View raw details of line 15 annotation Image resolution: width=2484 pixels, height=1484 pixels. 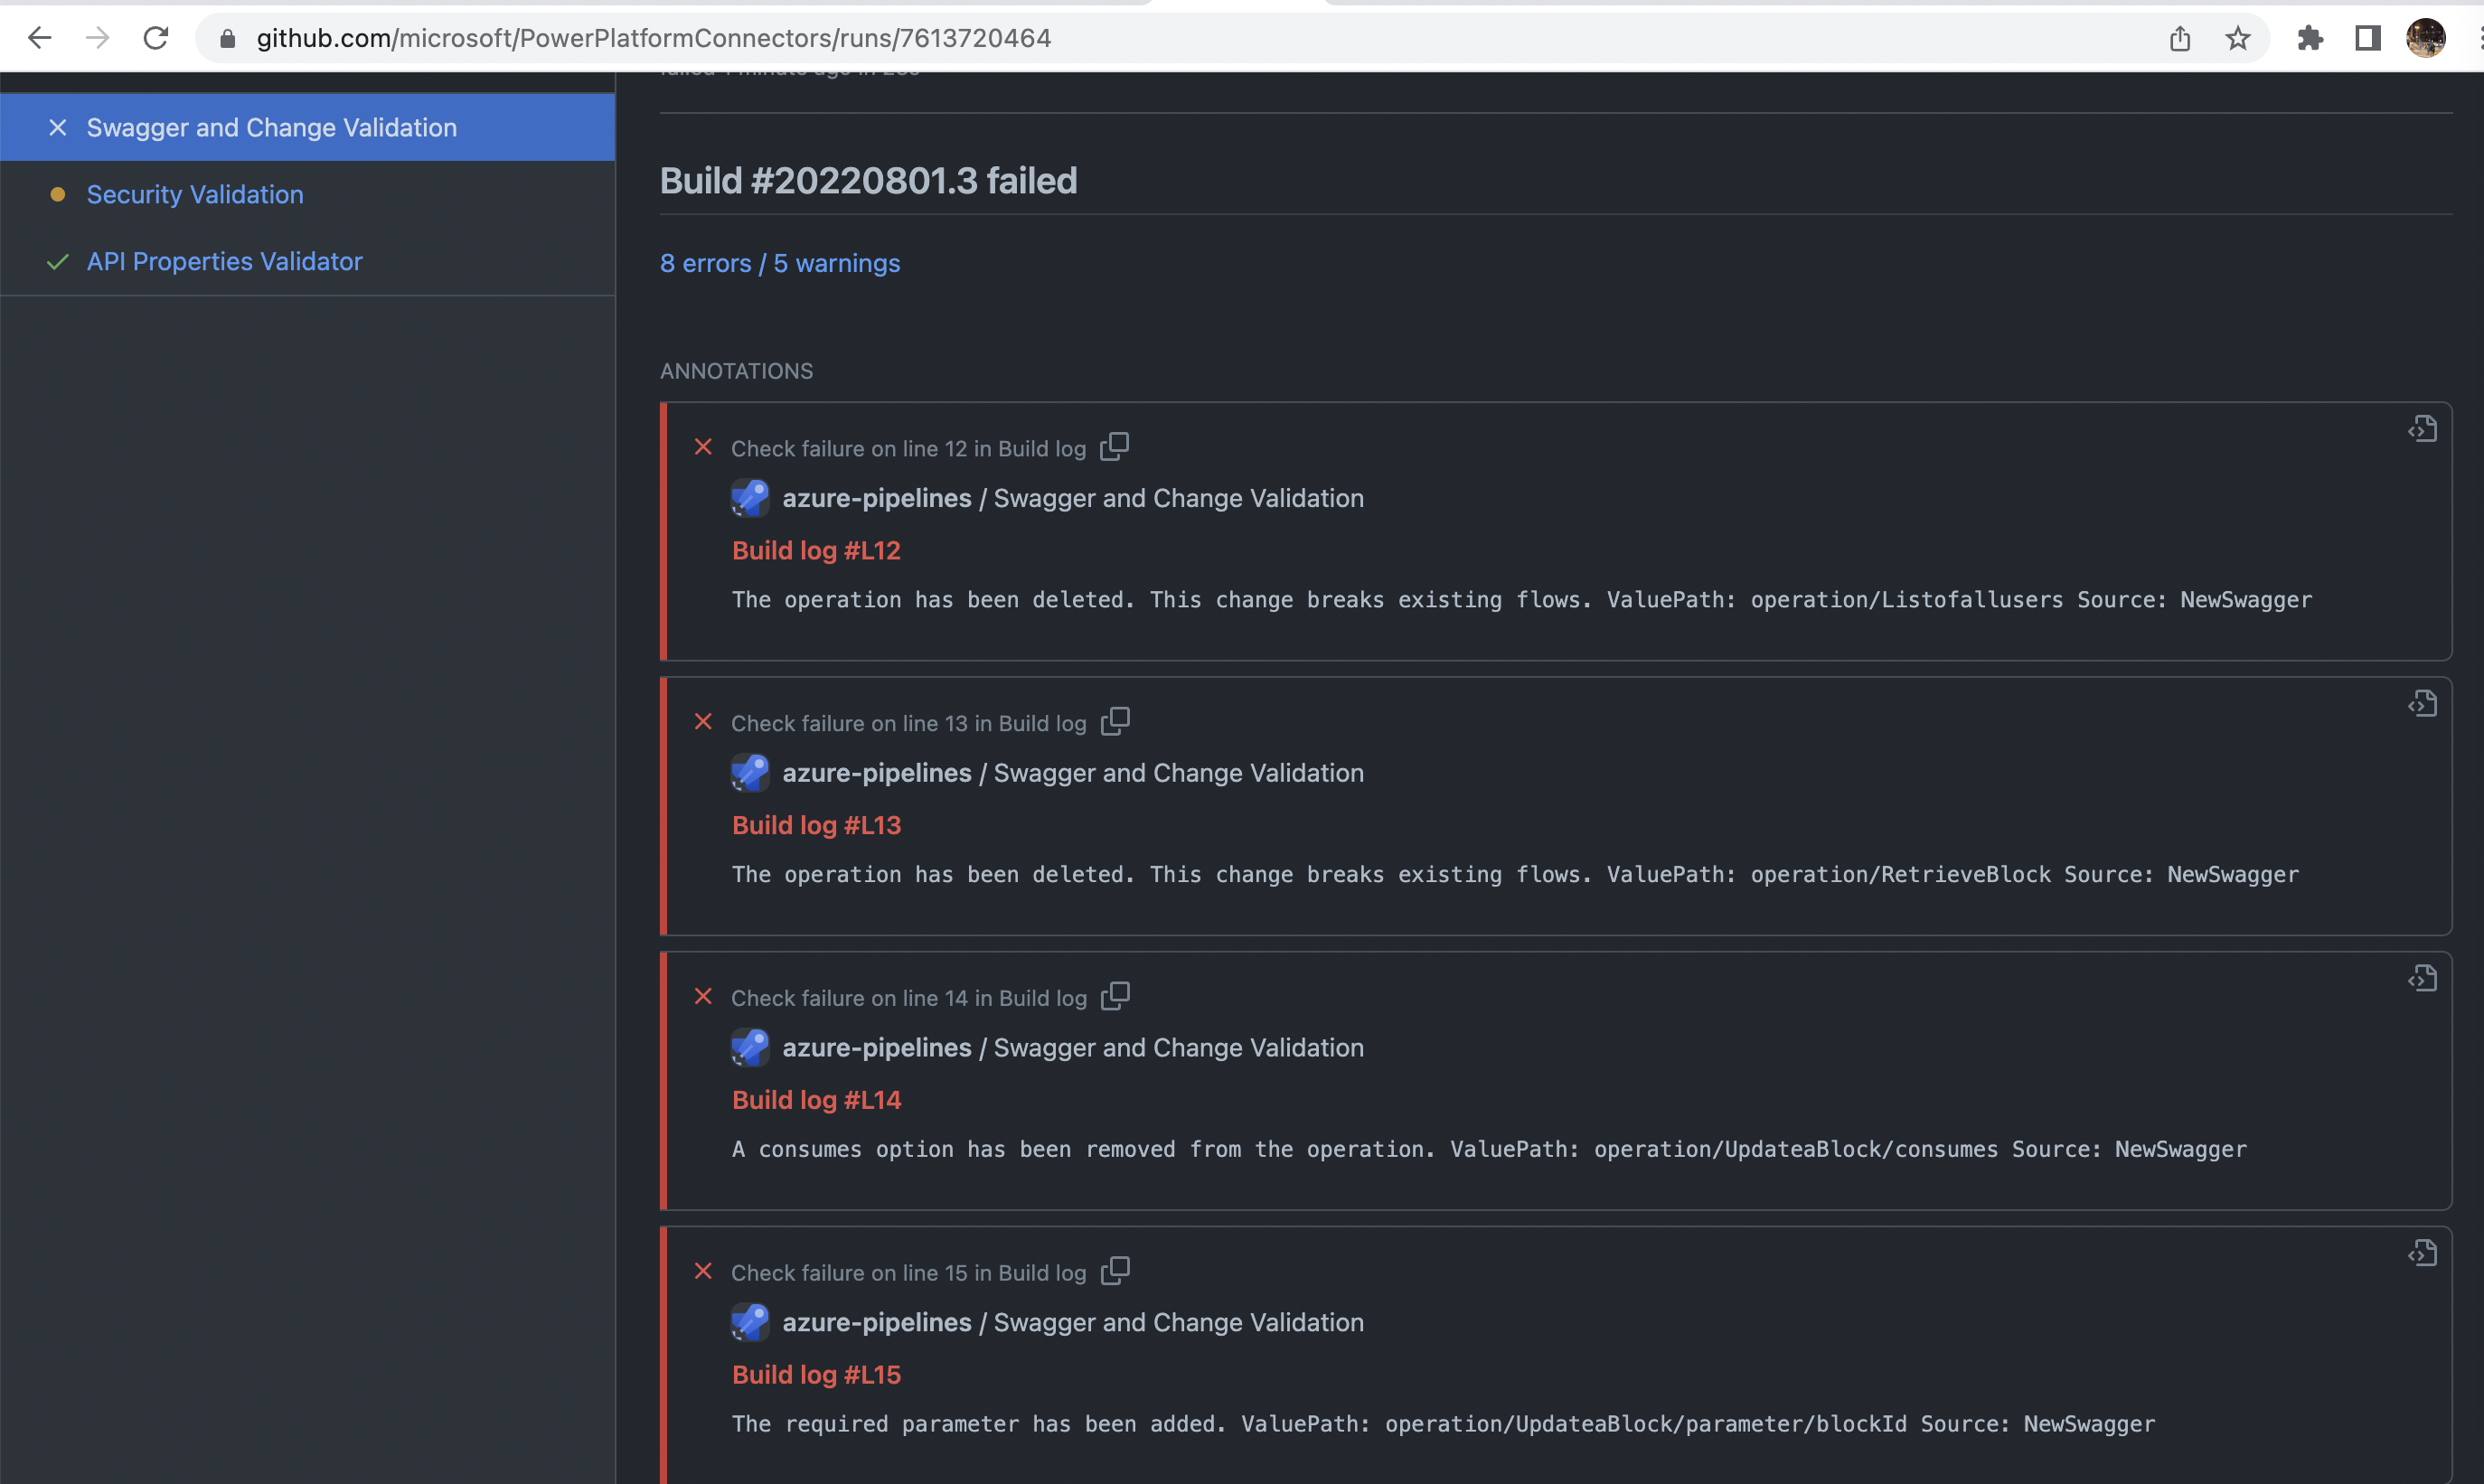pyautogui.click(x=2422, y=1254)
